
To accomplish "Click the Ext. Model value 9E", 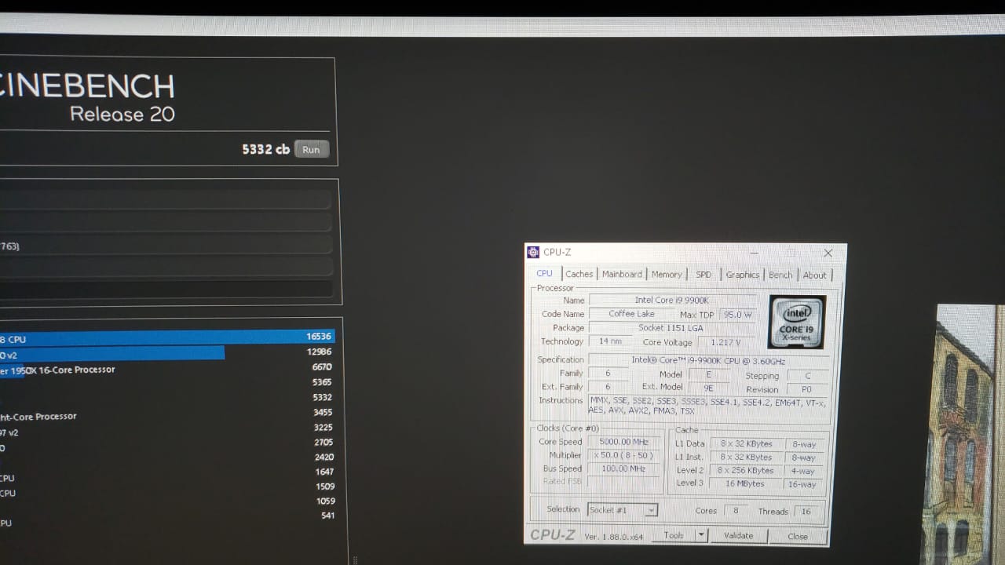I will (x=709, y=387).
